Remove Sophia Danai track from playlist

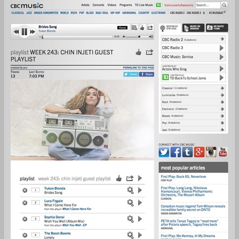click(25, 219)
